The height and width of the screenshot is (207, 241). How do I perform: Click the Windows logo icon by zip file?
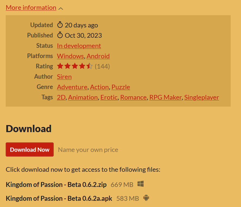tap(140, 184)
